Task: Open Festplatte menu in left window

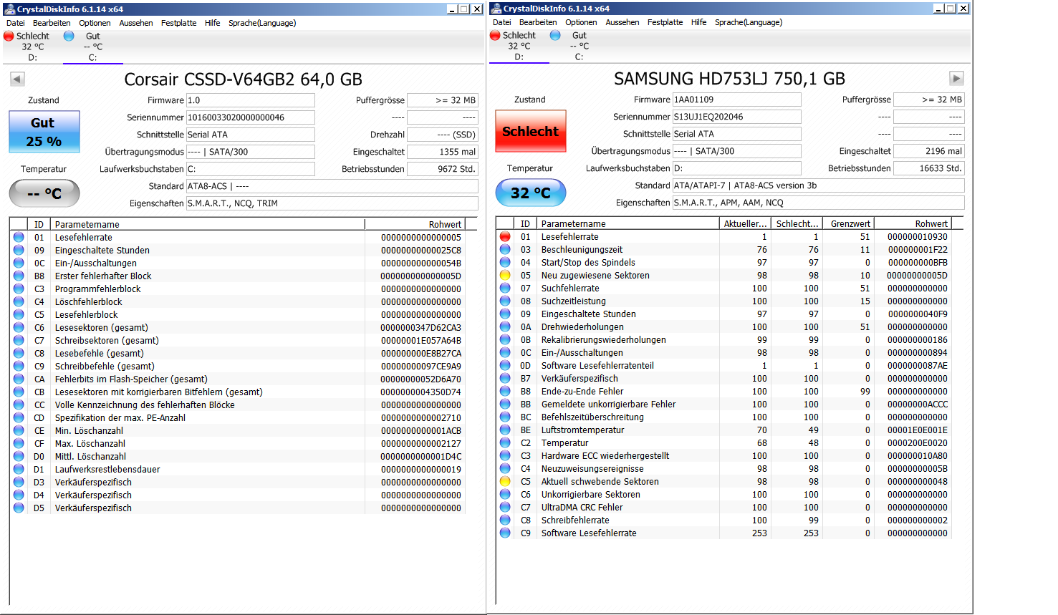Action: coord(178,23)
